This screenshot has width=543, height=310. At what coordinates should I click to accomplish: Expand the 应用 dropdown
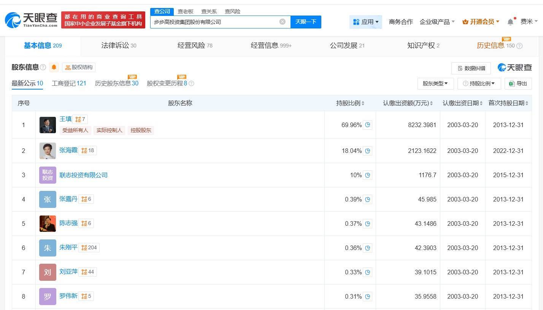pos(366,22)
